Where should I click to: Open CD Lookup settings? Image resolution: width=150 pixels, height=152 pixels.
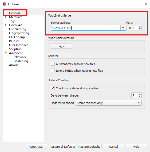(x=17, y=37)
